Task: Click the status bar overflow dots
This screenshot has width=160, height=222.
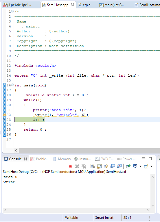Action: point(149,218)
